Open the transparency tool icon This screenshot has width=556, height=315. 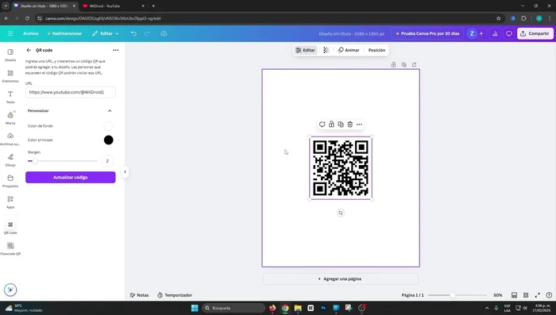[x=326, y=50]
